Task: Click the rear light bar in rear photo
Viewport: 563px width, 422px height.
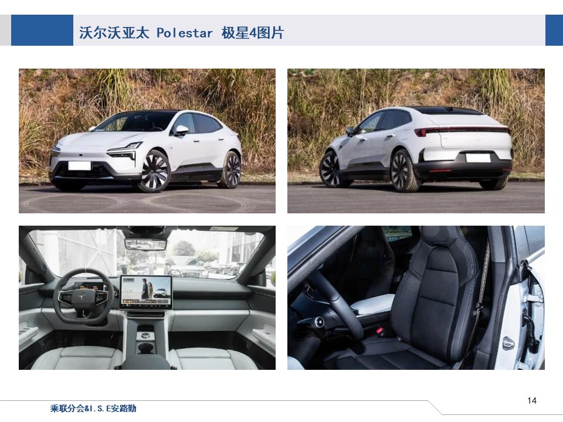Action: pyautogui.click(x=463, y=130)
